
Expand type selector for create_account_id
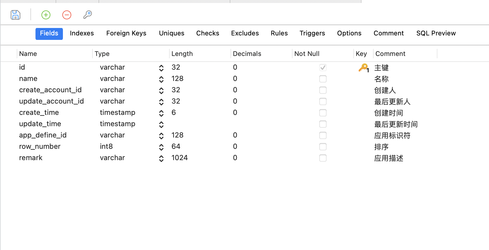click(x=161, y=91)
